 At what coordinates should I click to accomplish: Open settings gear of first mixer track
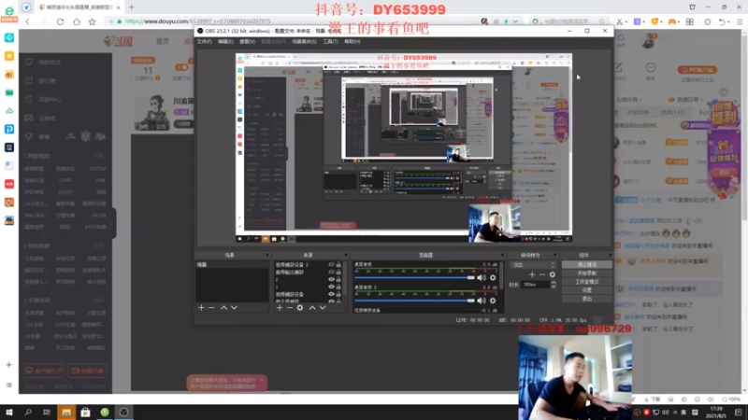click(x=493, y=277)
